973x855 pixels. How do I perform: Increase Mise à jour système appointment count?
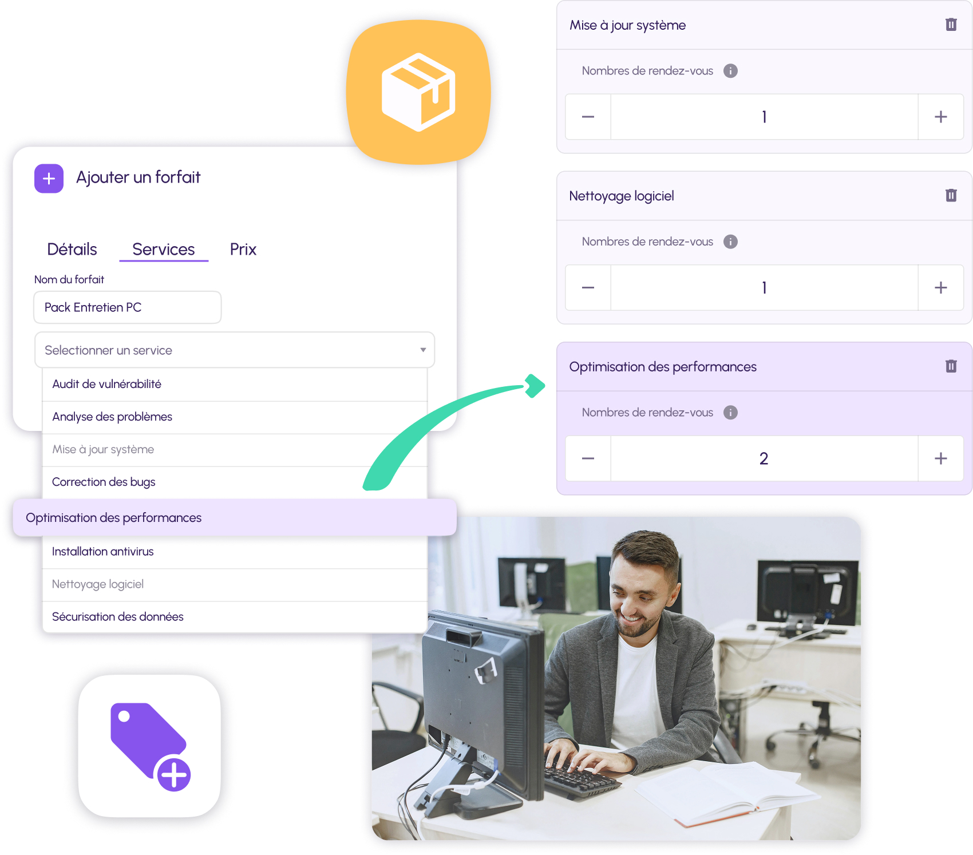coord(940,117)
